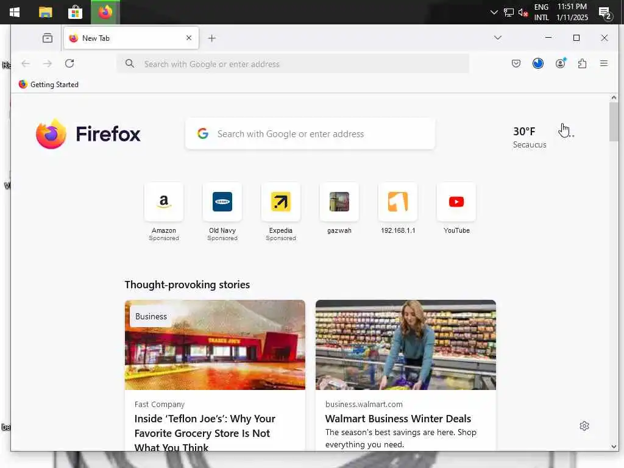Show hidden system tray icons
This screenshot has width=624, height=468.
[x=494, y=12]
